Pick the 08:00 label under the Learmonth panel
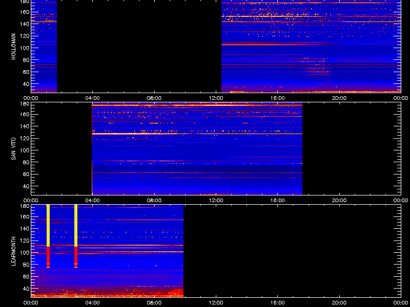 (154, 303)
